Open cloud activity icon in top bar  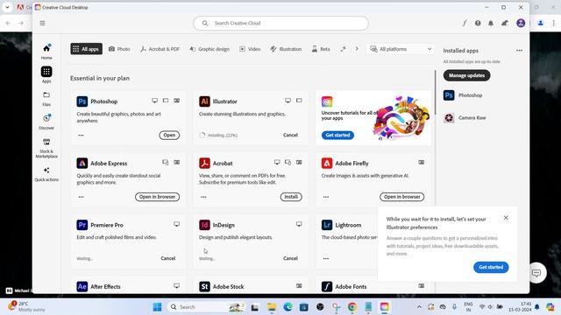point(505,24)
